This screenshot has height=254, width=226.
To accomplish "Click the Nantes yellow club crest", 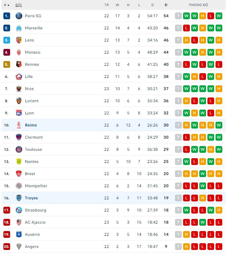I will pos(19,162).
